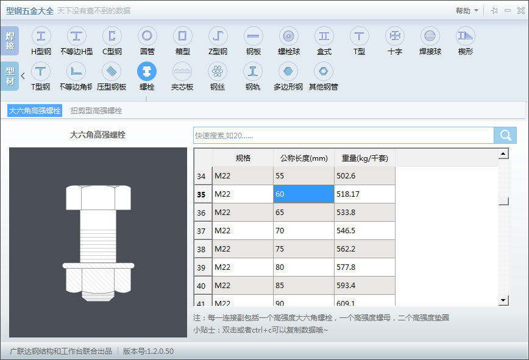
Task: Click the table scrollbar thumb
Action: [503, 201]
